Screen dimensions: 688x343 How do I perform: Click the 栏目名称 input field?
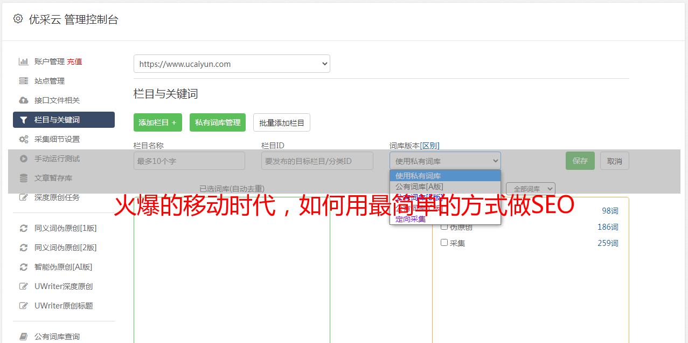189,161
